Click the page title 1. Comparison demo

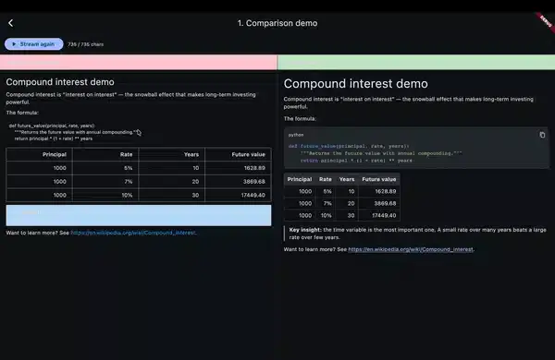tap(277, 23)
